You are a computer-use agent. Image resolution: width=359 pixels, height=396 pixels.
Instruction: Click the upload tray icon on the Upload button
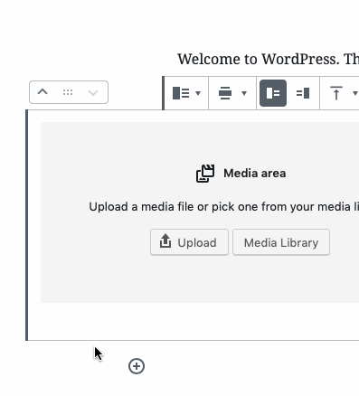click(165, 241)
